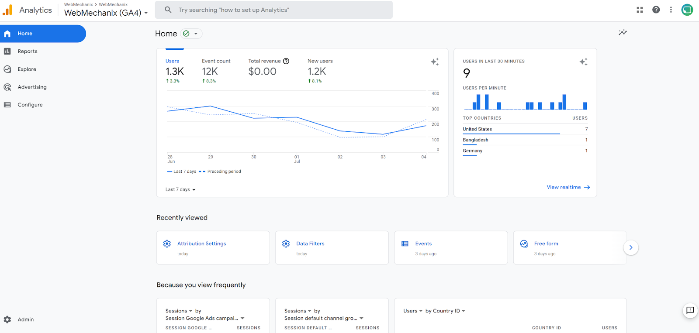Image resolution: width=699 pixels, height=333 pixels.
Task: Expand the by Country ID dimension dropdown
Action: 445,311
